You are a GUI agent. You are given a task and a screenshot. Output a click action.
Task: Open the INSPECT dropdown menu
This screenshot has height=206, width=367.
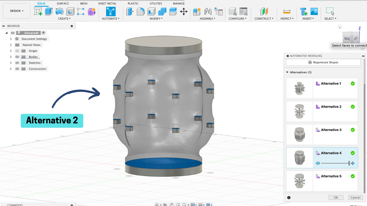pos(287,19)
